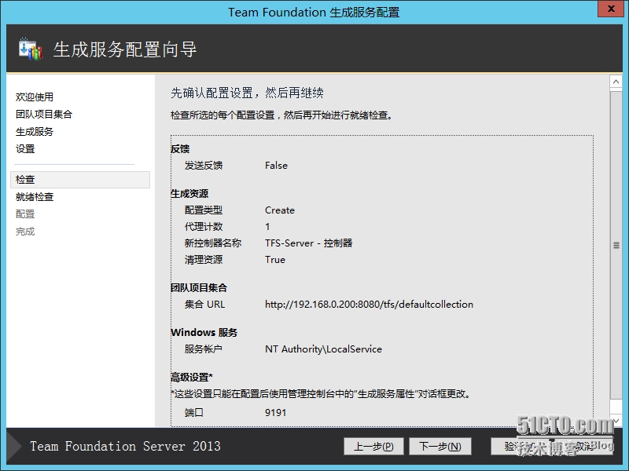629x471 pixels.
Task: Go back with the 上一步(P) button
Action: click(x=373, y=446)
